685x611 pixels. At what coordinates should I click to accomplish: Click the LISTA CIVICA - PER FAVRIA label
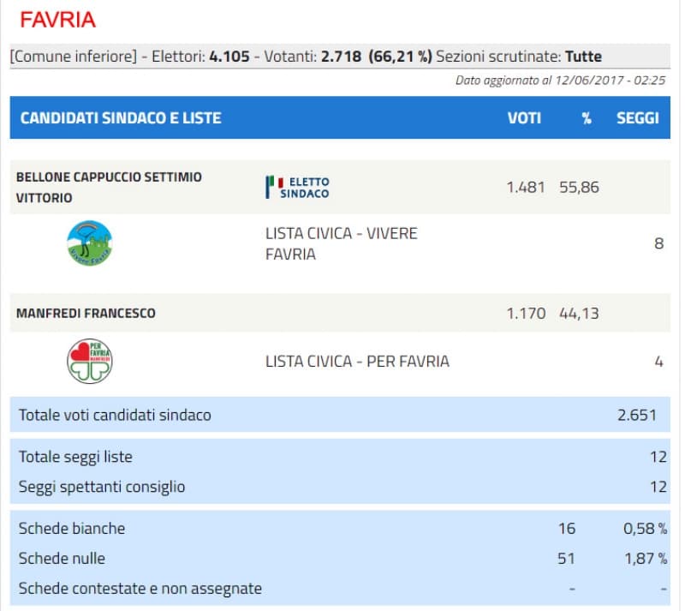(x=355, y=361)
